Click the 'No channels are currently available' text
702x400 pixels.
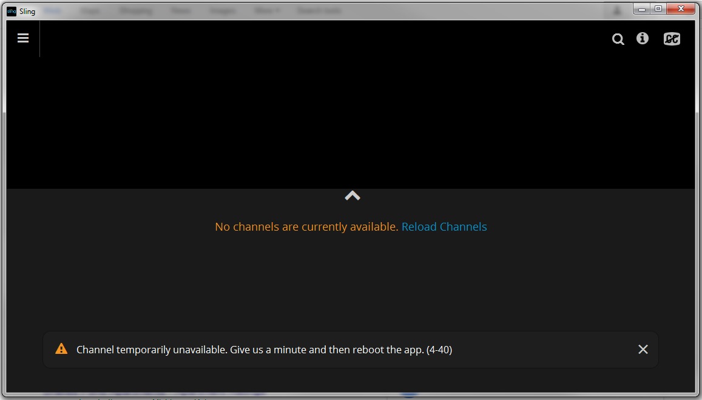(306, 227)
